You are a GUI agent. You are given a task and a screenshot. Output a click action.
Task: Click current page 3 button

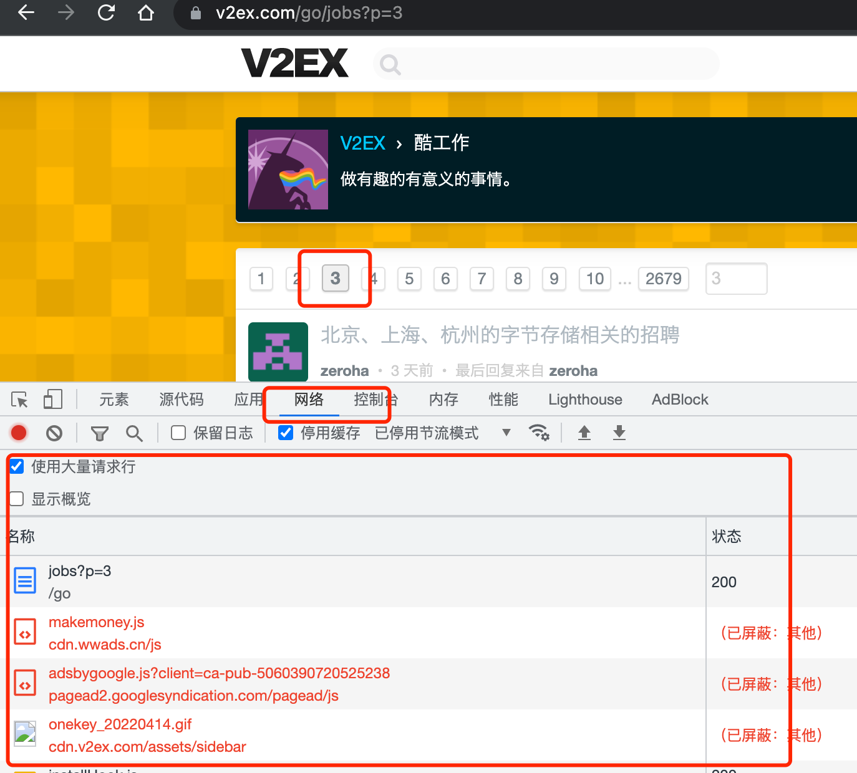[336, 278]
